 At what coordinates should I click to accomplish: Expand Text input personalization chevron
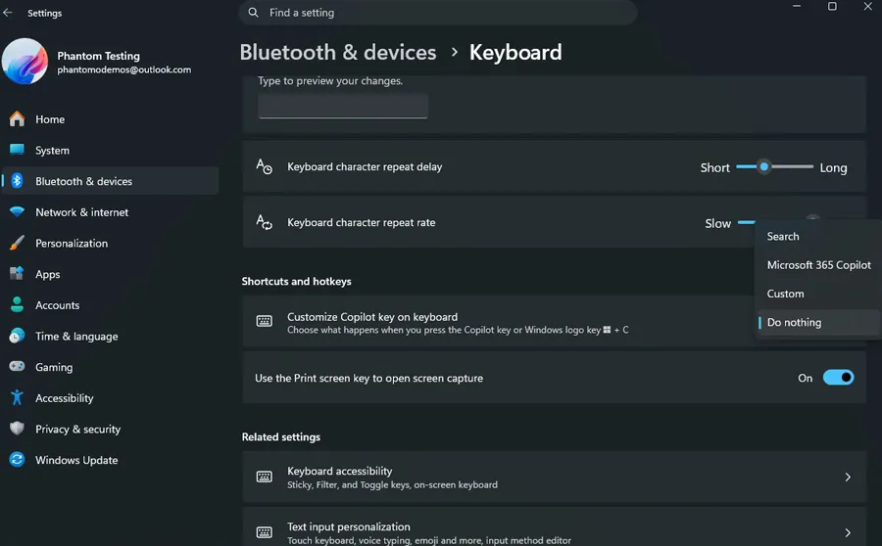click(x=848, y=532)
